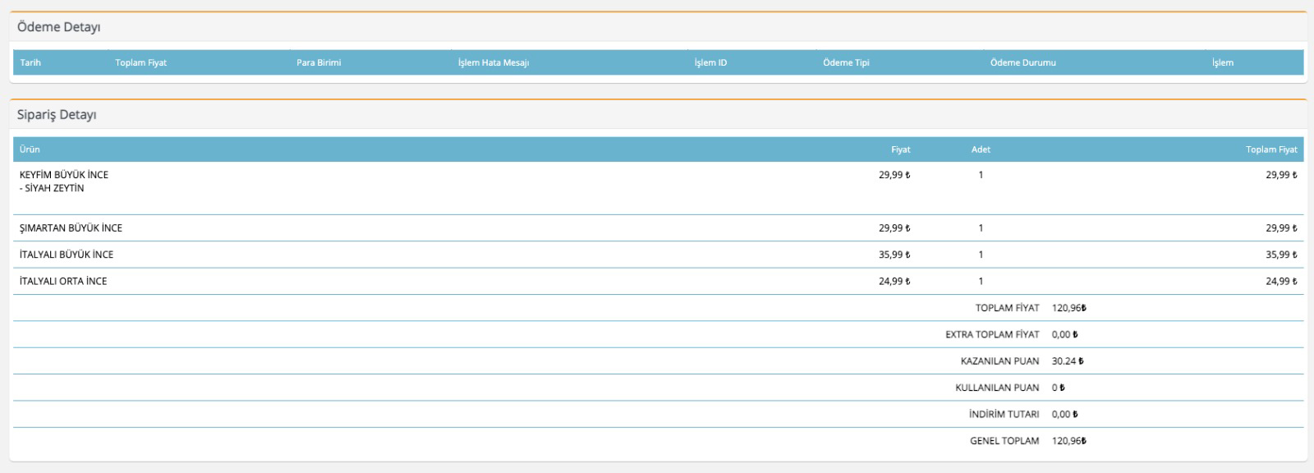Viewport: 1314px width, 473px height.
Task: Click the row total for İTALYALI ORTA İNCE
Action: tap(1281, 281)
